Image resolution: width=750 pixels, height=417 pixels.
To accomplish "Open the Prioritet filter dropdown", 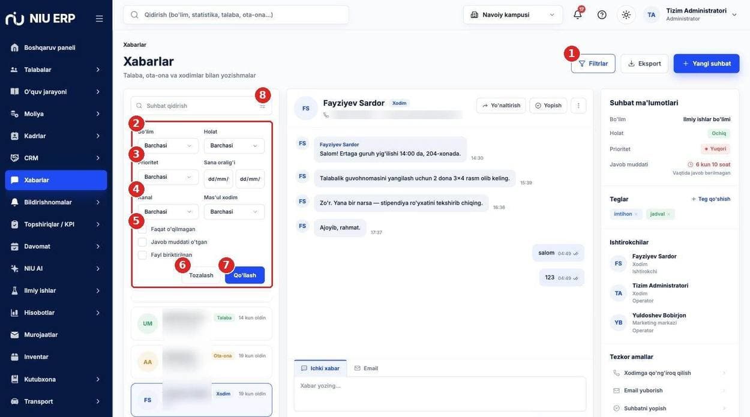I will [x=168, y=177].
